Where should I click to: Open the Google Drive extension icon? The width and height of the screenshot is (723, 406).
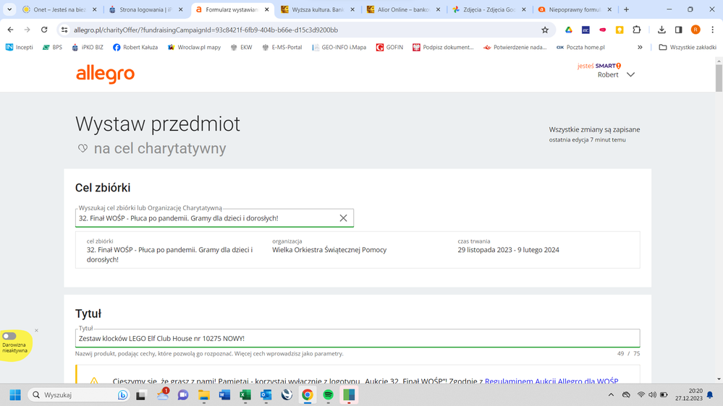[x=569, y=30]
